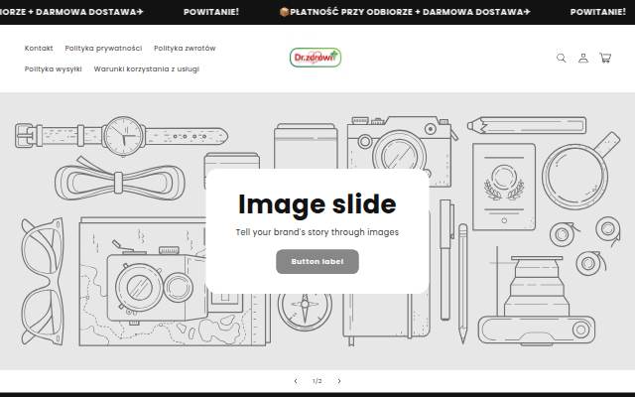Open the Kontakt menu link
This screenshot has width=635, height=397.
click(39, 49)
